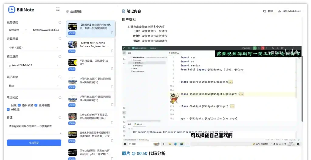Click the info icon next to 笔记格式

pyautogui.click(x=60, y=97)
